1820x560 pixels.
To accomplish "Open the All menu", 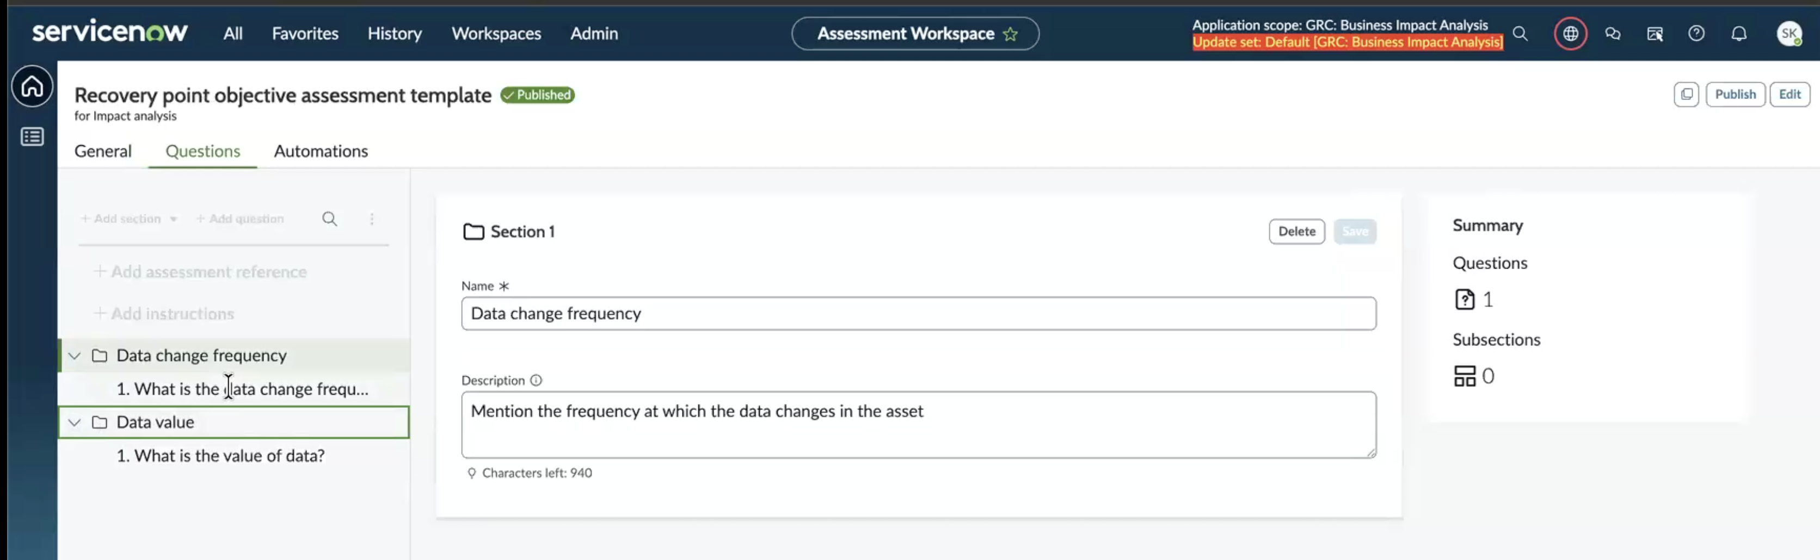I will click(232, 34).
